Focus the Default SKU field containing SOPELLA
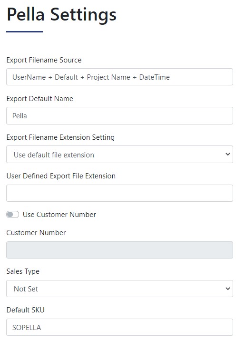 (119, 327)
